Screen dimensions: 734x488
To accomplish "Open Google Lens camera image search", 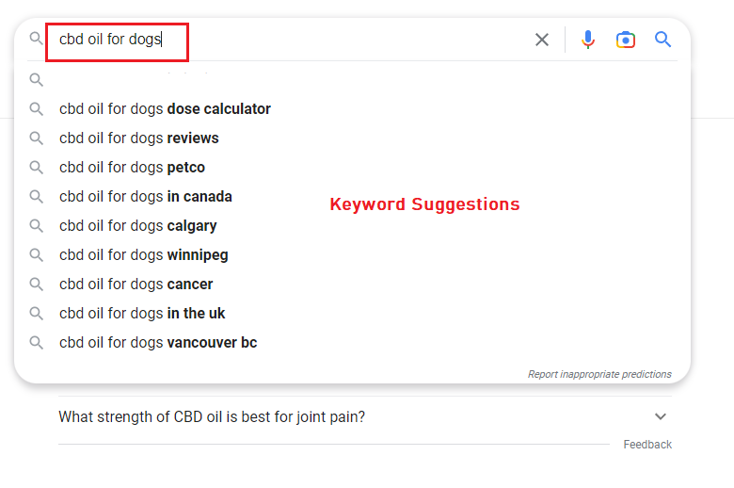I will pos(626,40).
